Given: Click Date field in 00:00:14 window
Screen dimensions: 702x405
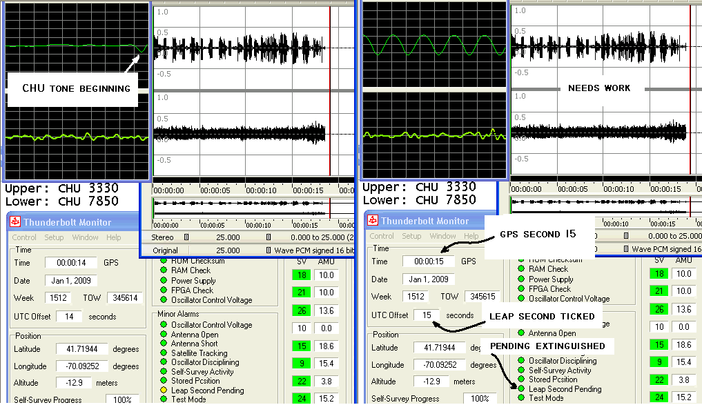Looking at the screenshot, I should [70, 281].
